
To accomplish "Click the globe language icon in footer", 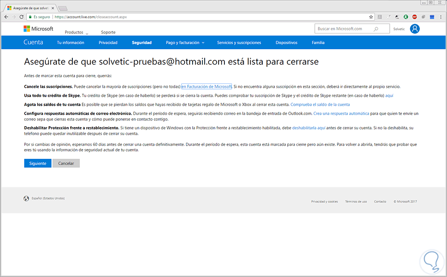I will (x=26, y=198).
